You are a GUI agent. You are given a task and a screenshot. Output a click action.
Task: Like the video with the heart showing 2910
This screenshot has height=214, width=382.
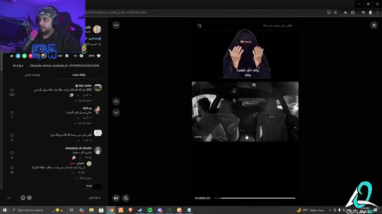[99, 56]
